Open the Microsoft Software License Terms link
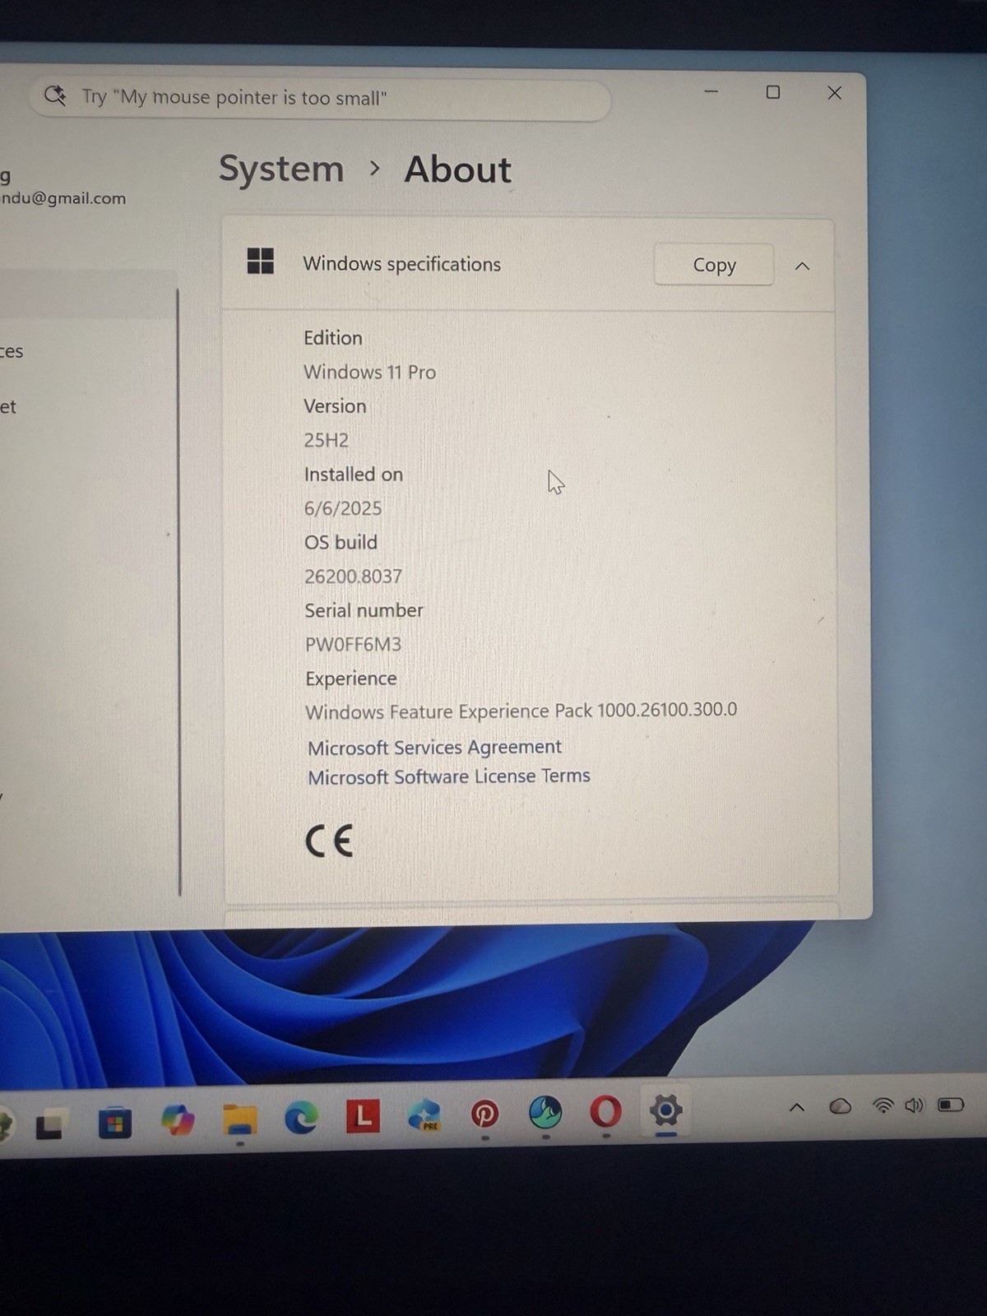 coord(449,776)
